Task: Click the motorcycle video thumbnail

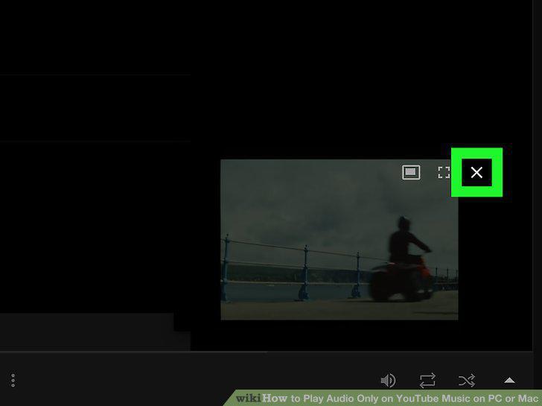Action: pos(339,239)
